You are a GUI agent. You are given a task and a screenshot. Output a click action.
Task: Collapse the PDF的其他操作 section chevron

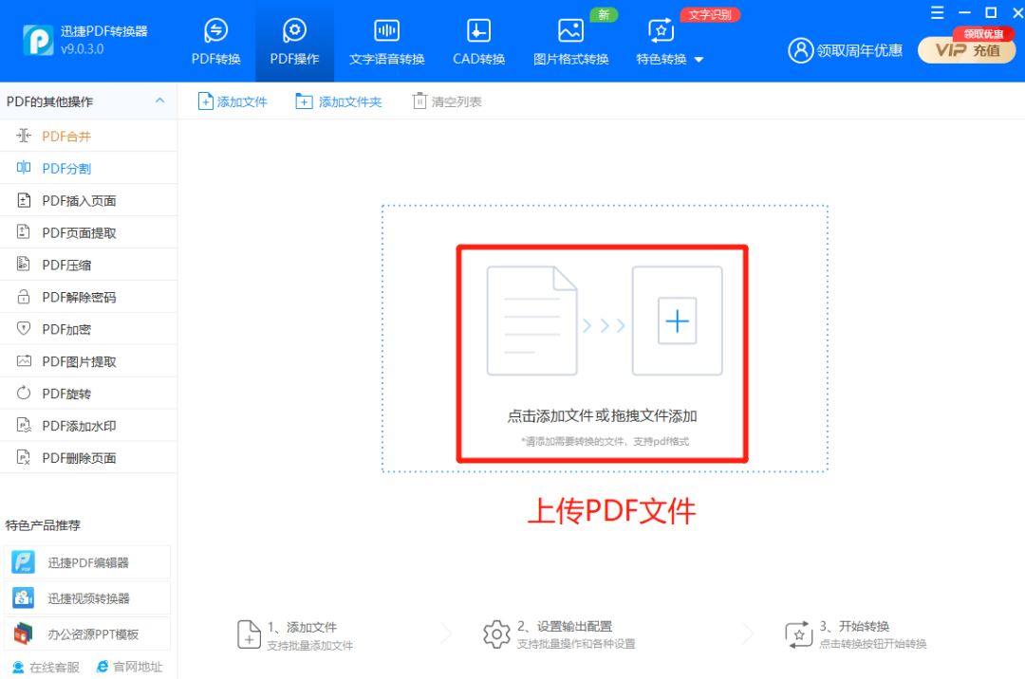(159, 101)
